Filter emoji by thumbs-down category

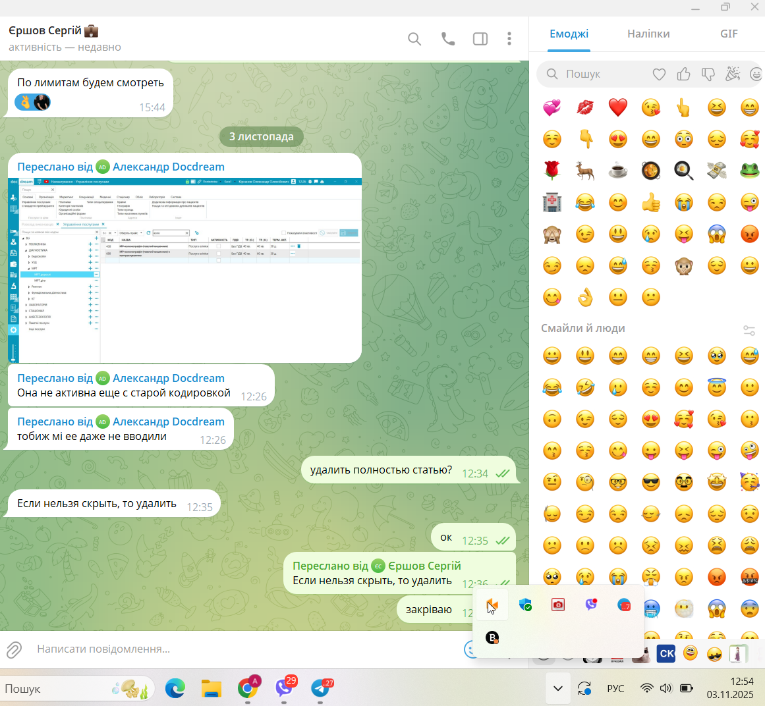pos(708,74)
